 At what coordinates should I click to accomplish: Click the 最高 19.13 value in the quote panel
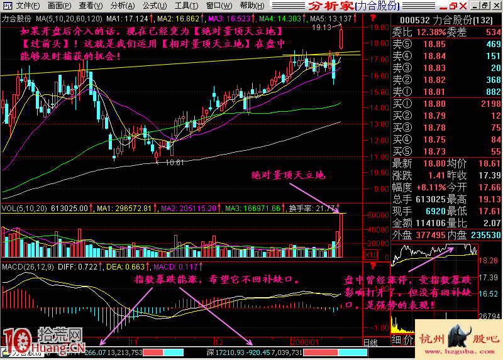[x=490, y=199]
